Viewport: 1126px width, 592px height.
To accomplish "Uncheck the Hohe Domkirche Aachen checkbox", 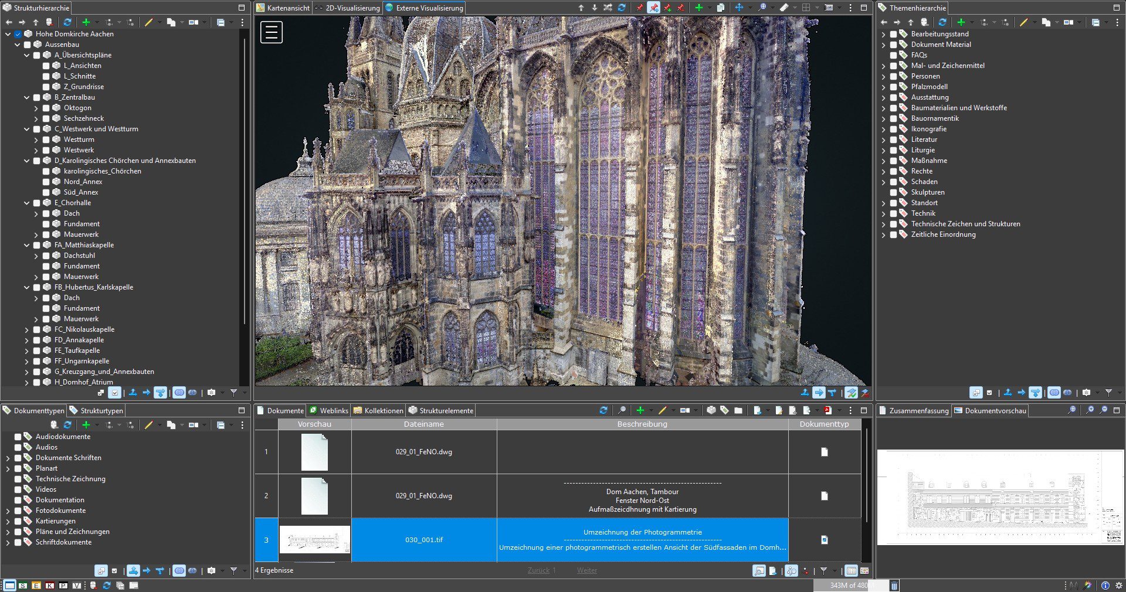I will click(x=18, y=34).
